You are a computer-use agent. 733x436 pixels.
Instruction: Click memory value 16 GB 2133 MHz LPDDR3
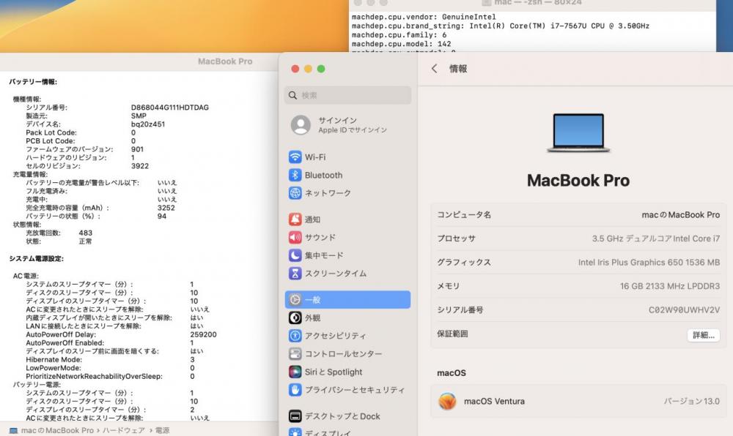(x=670, y=286)
